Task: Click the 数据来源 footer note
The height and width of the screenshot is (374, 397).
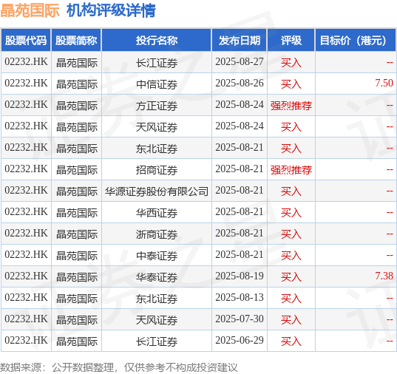Action: click(x=119, y=367)
